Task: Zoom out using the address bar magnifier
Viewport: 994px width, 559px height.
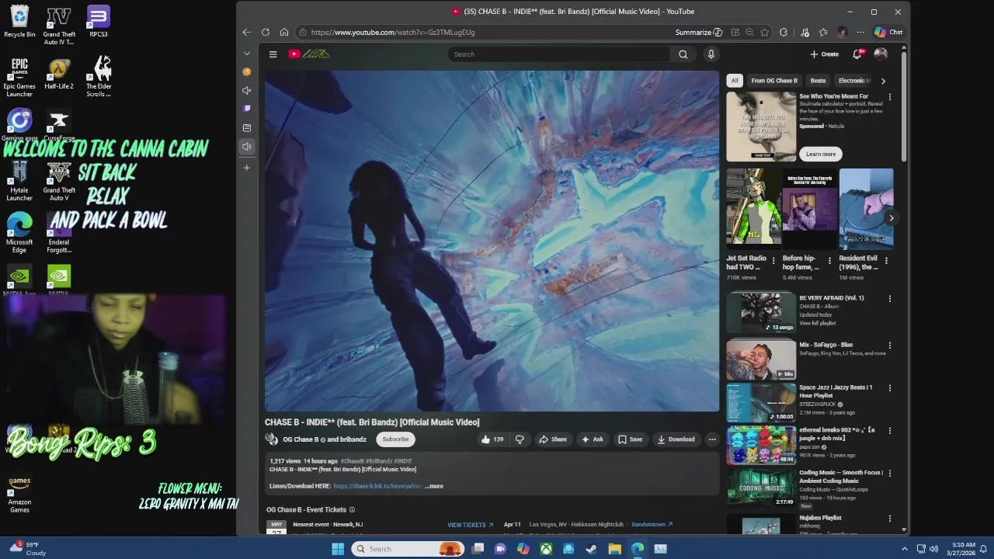Action: [749, 33]
